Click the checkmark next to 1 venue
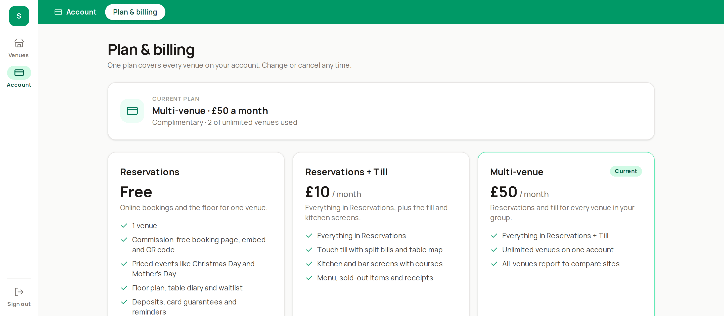724x316 pixels. tap(124, 226)
